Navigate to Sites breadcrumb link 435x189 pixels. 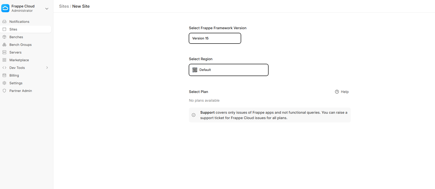(x=64, y=6)
